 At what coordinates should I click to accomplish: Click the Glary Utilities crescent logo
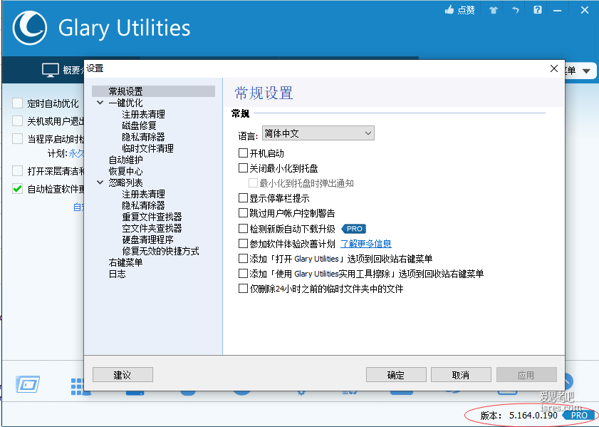click(x=29, y=28)
